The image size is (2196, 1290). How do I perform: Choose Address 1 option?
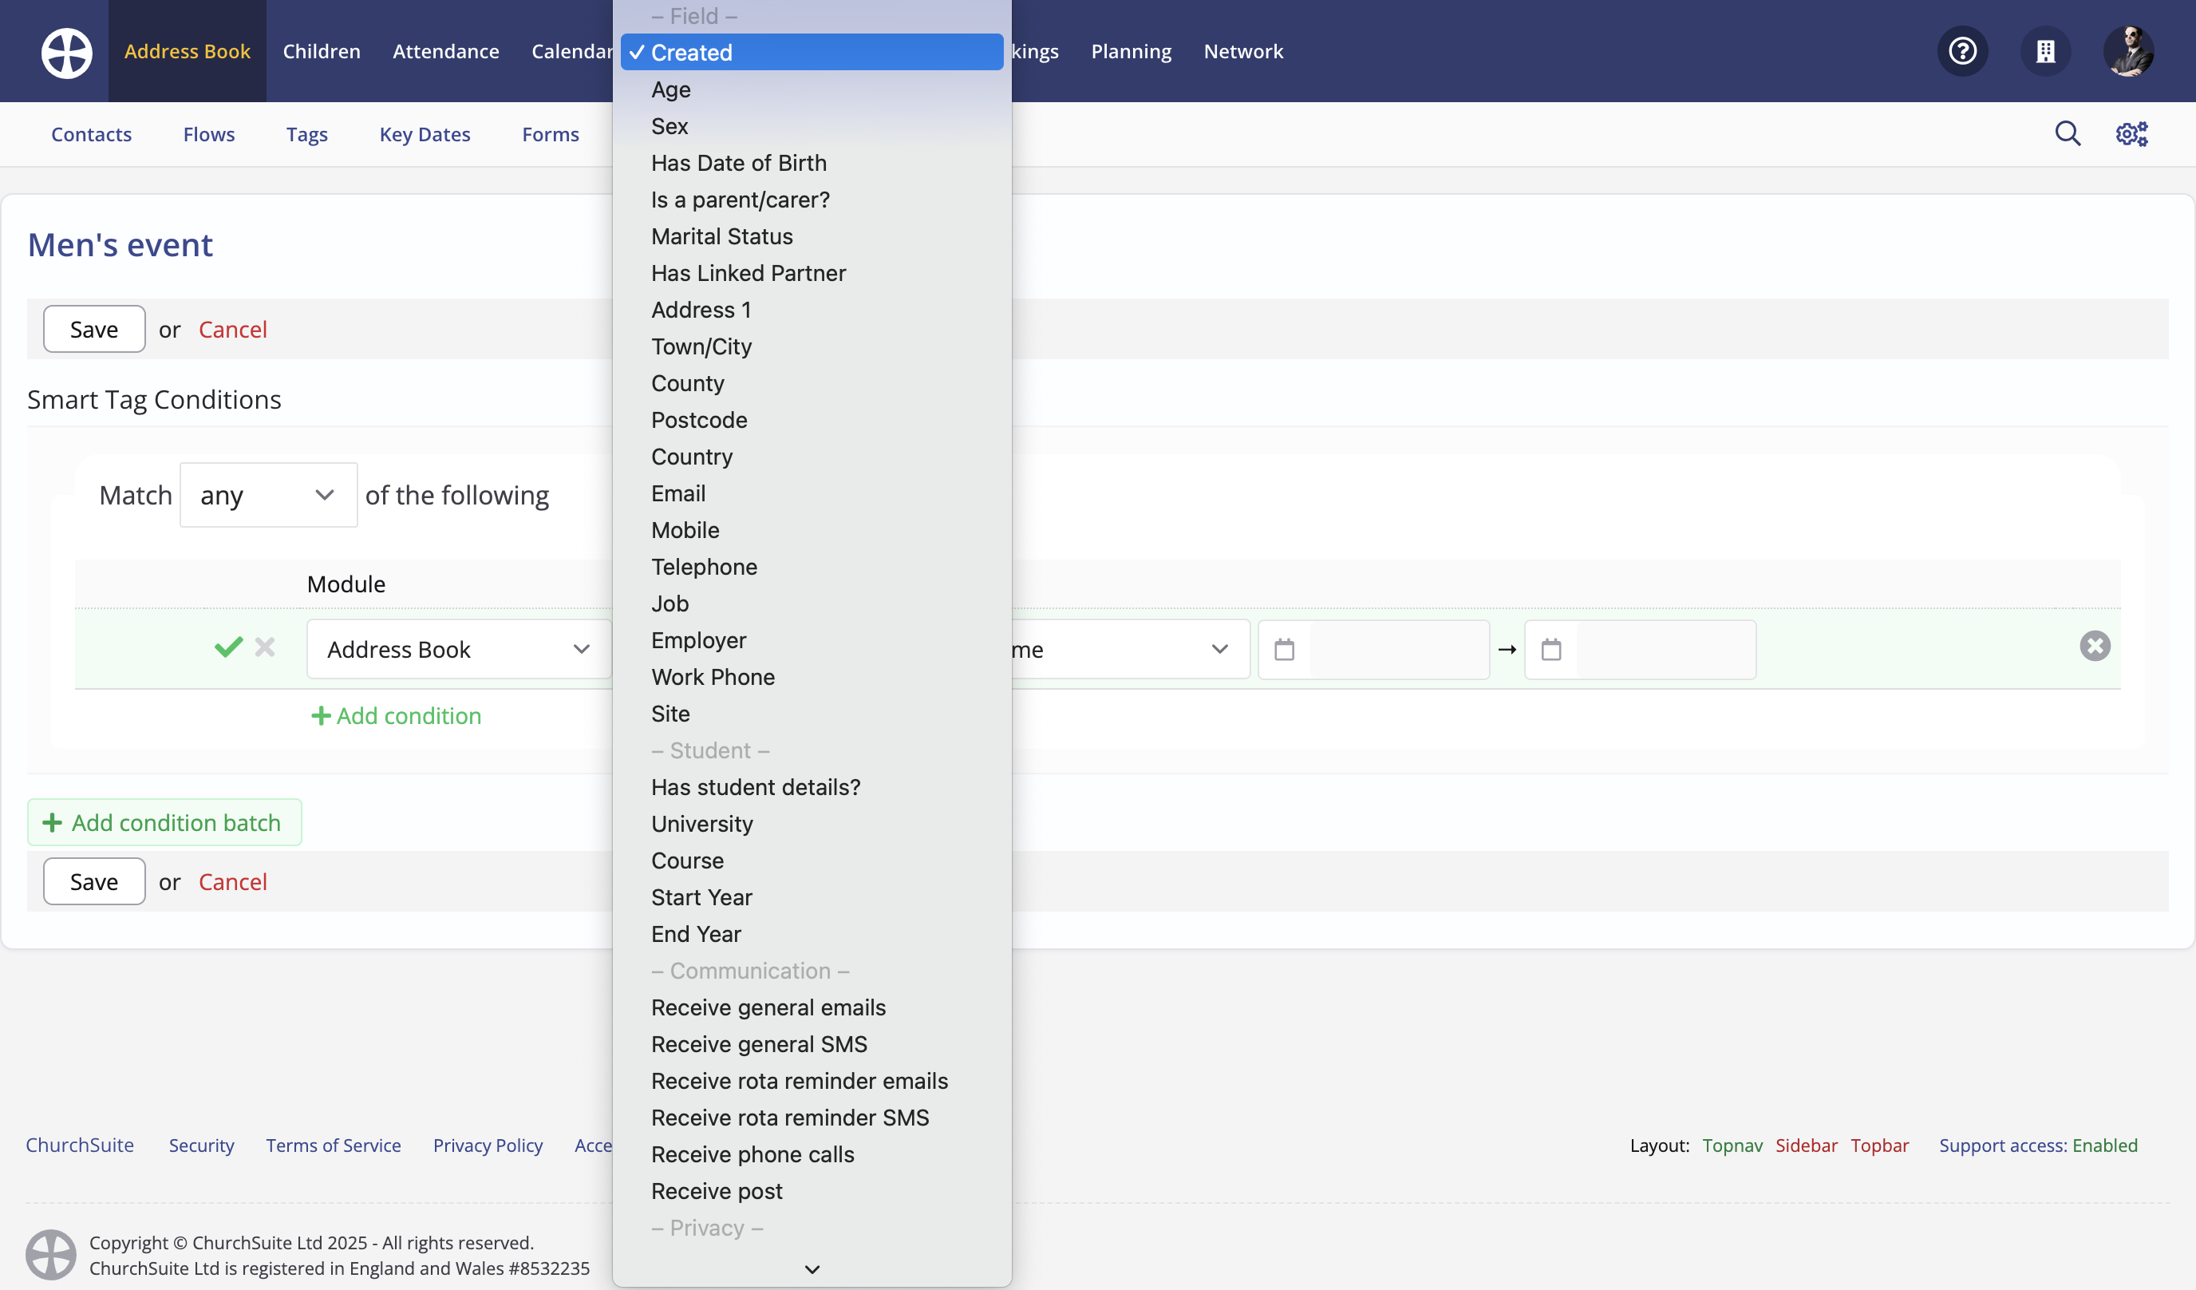[x=812, y=310]
